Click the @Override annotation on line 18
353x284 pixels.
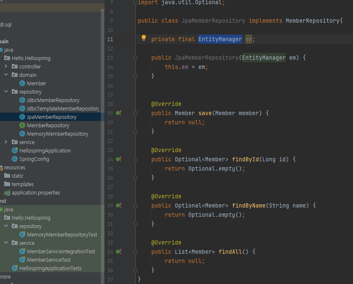point(166,104)
